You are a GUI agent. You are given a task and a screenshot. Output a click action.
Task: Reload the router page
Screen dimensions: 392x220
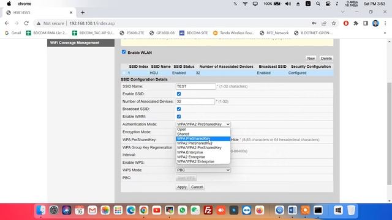(26, 23)
